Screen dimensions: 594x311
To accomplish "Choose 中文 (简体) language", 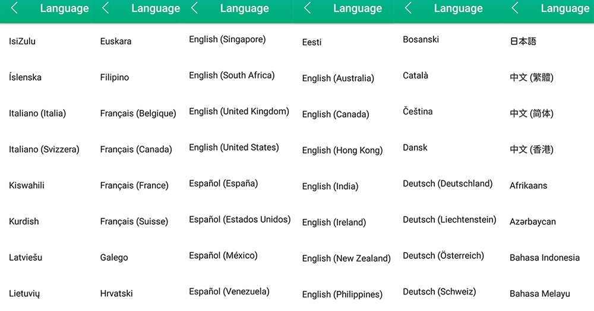I will [531, 113].
